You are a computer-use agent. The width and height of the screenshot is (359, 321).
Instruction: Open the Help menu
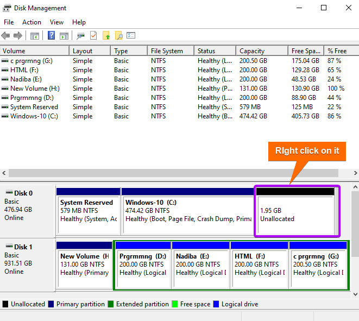click(79, 22)
